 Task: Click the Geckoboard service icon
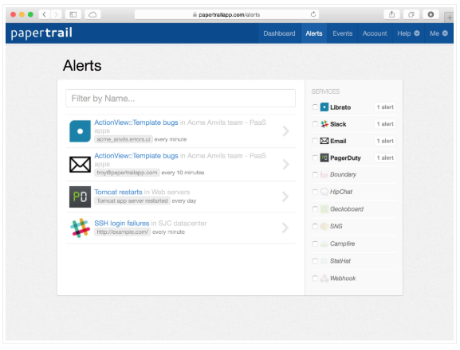click(x=324, y=209)
